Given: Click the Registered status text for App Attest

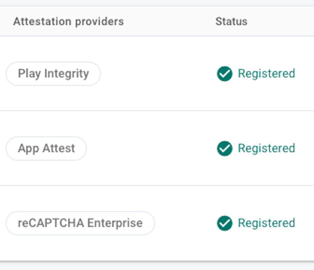Looking at the screenshot, I should pos(266,148).
